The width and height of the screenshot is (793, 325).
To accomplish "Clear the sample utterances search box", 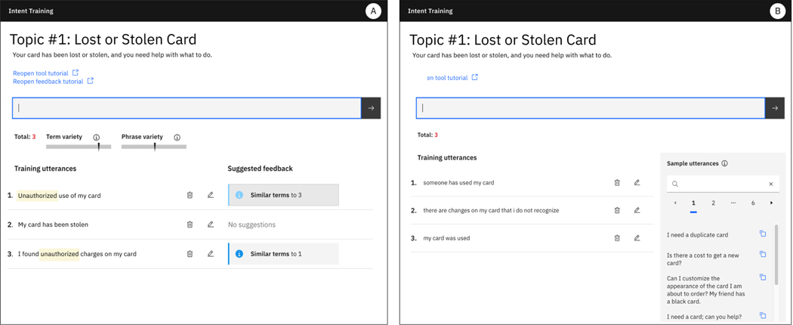I will [x=771, y=184].
